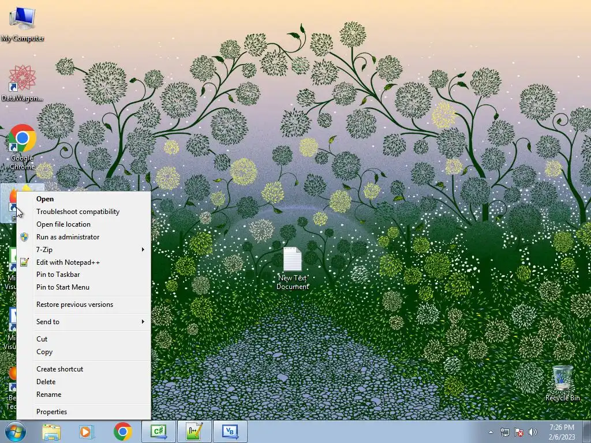
Task: Choose Properties in the context menu
Action: coord(84,412)
